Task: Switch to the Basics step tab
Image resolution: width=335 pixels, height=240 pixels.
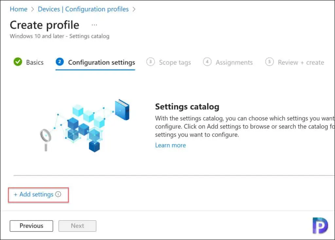Action: (x=29, y=62)
